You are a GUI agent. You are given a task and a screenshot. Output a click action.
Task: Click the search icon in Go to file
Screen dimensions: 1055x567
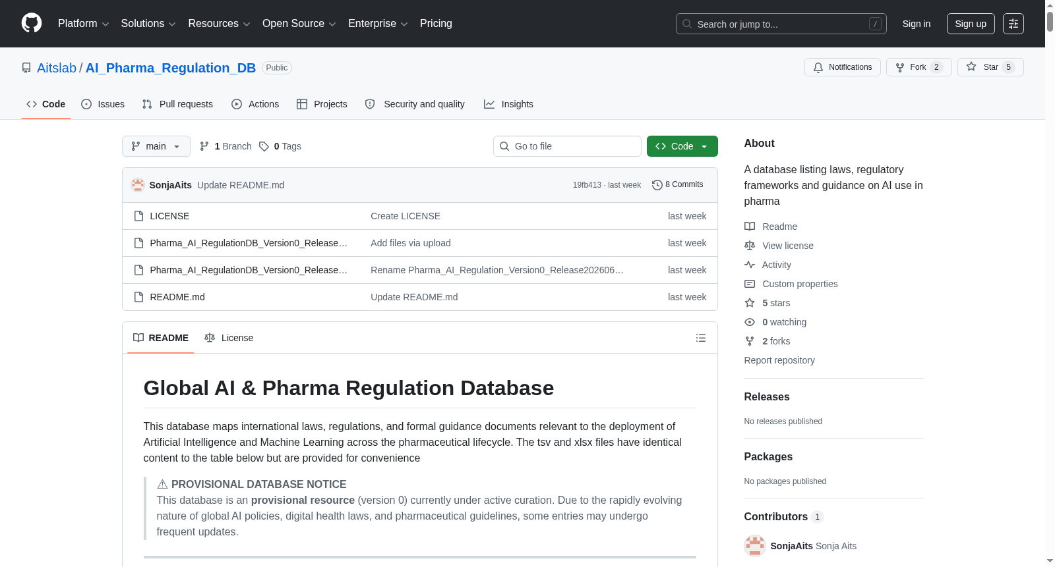[x=504, y=146]
